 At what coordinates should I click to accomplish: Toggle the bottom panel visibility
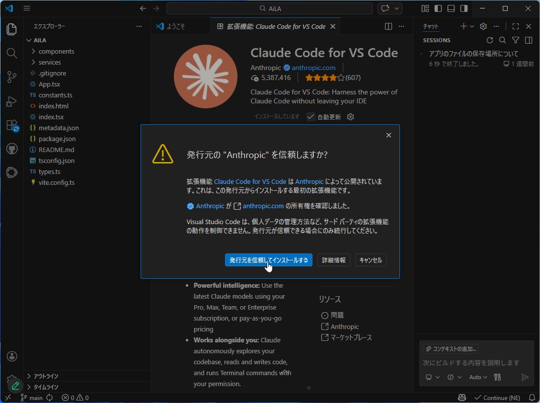450,8
